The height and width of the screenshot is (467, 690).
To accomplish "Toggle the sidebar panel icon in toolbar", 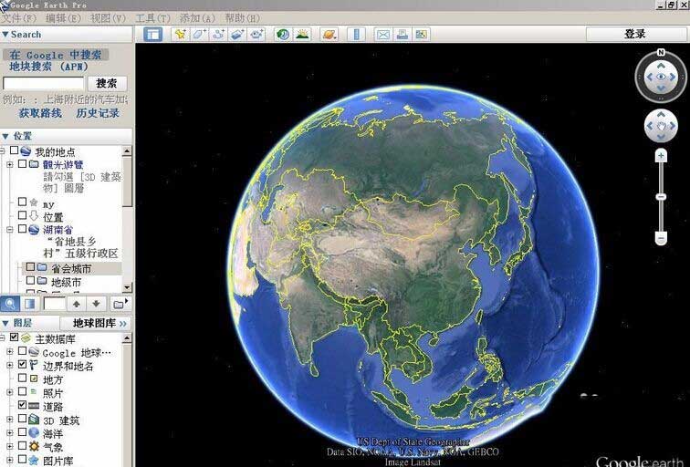I will (152, 35).
